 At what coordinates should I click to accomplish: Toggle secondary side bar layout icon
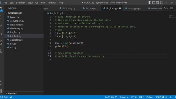[x=157, y=2]
